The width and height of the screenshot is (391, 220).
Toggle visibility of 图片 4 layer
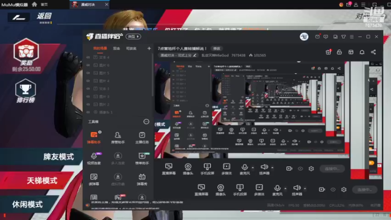click(88, 81)
